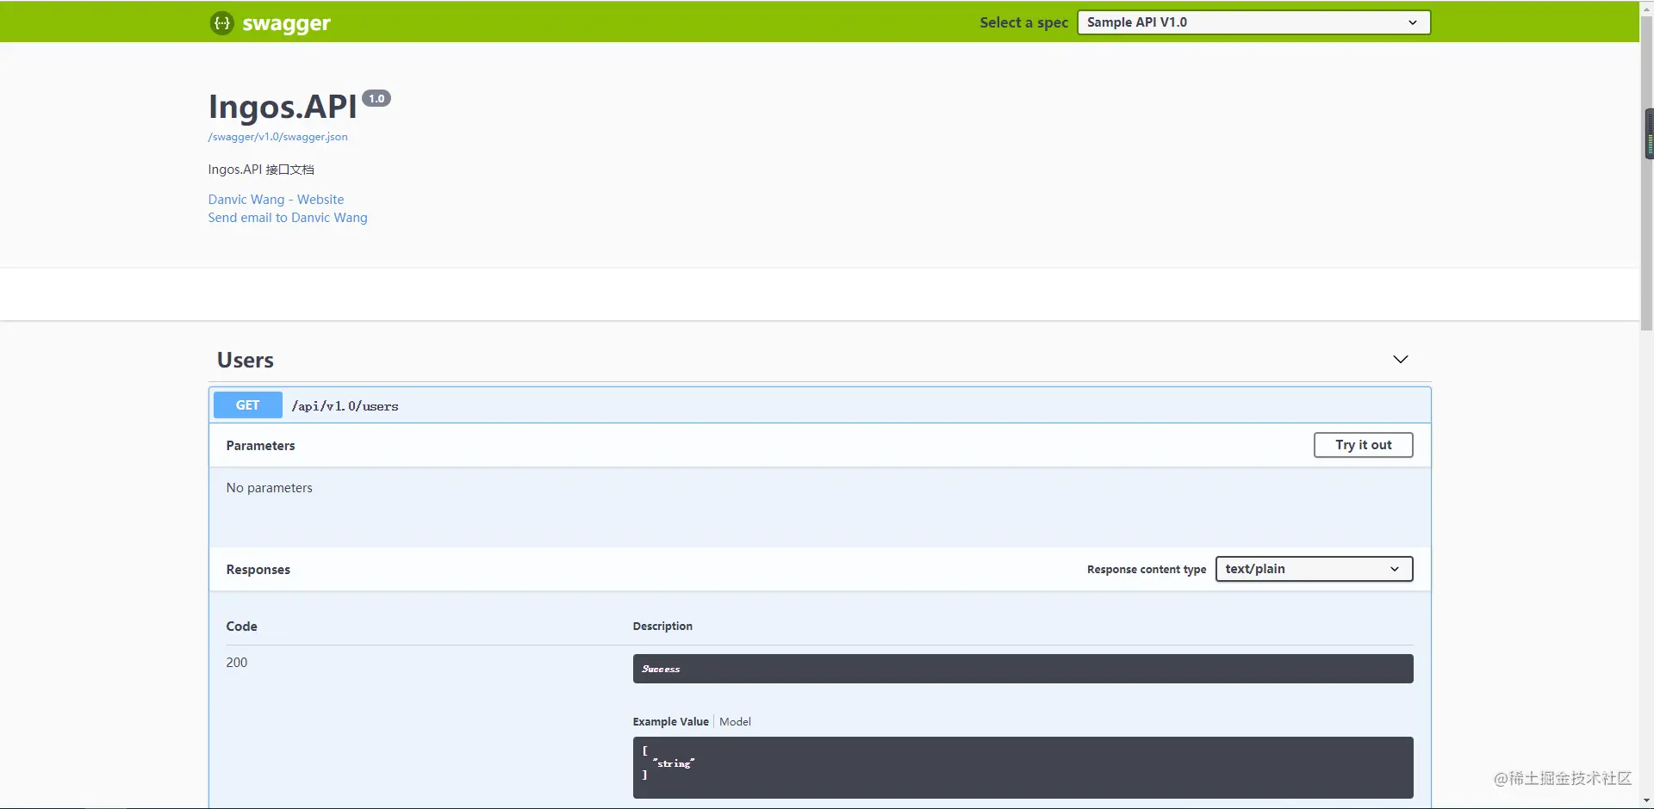The height and width of the screenshot is (809, 1654).
Task: Collapse the Users section chevron
Action: [1401, 360]
